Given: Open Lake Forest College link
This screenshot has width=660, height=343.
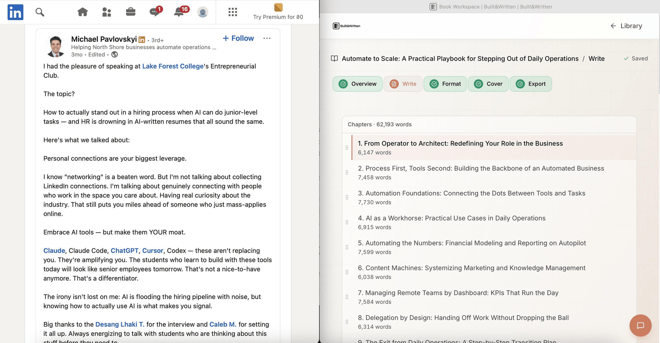Looking at the screenshot, I should tap(173, 66).
